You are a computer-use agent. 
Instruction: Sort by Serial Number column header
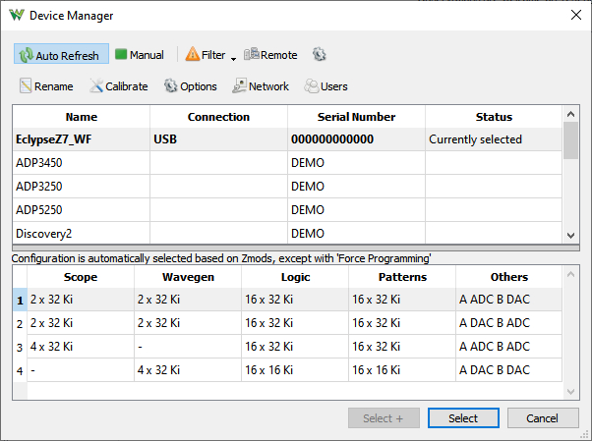coord(356,117)
